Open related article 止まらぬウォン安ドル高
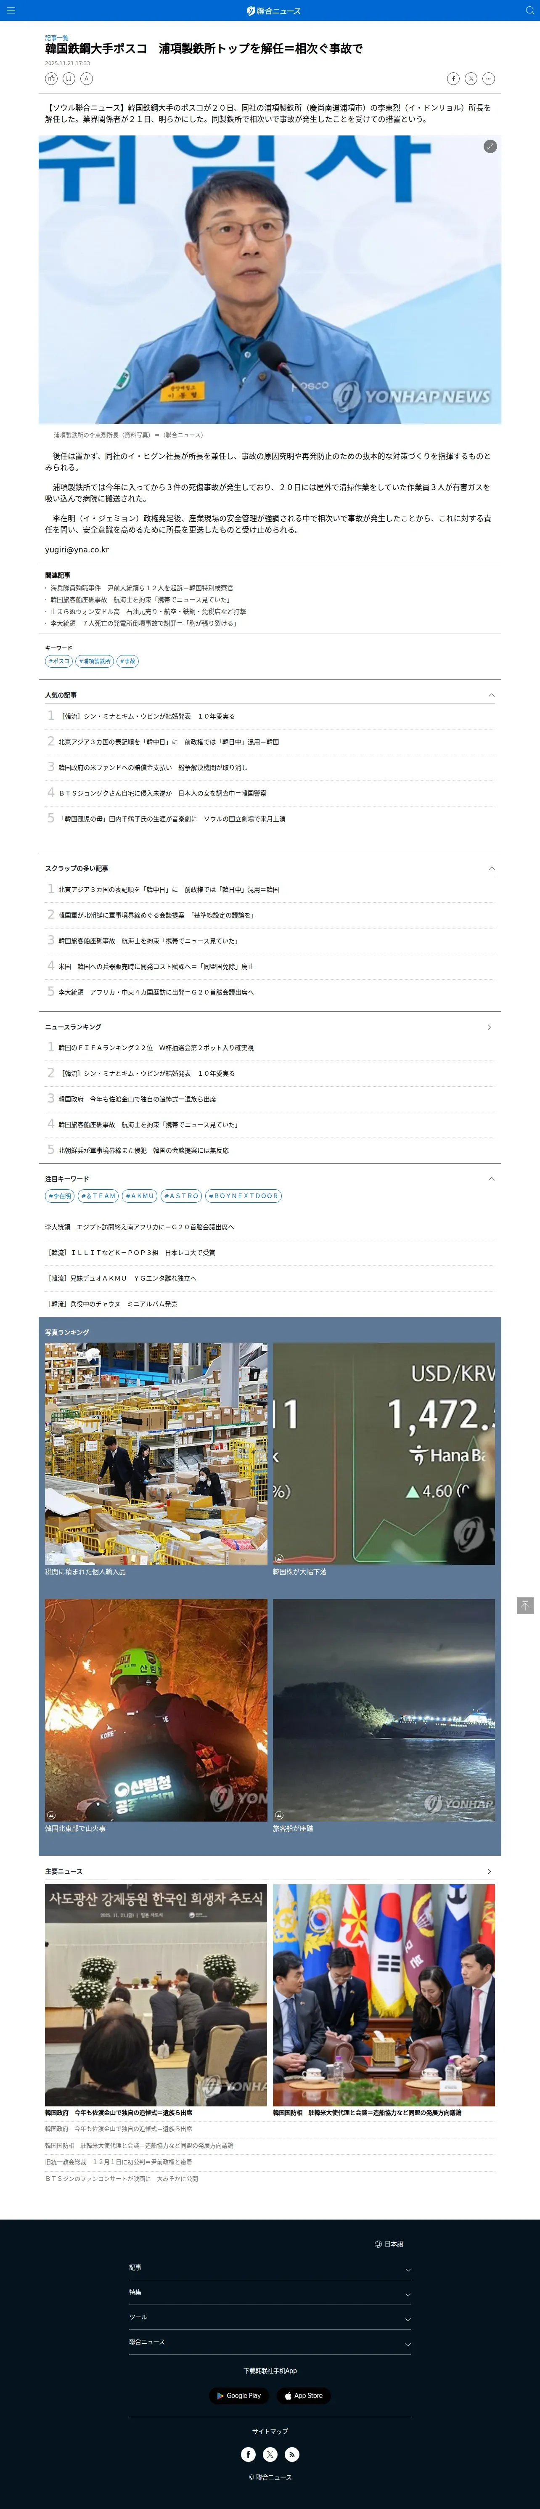This screenshot has width=540, height=2509. point(148,612)
